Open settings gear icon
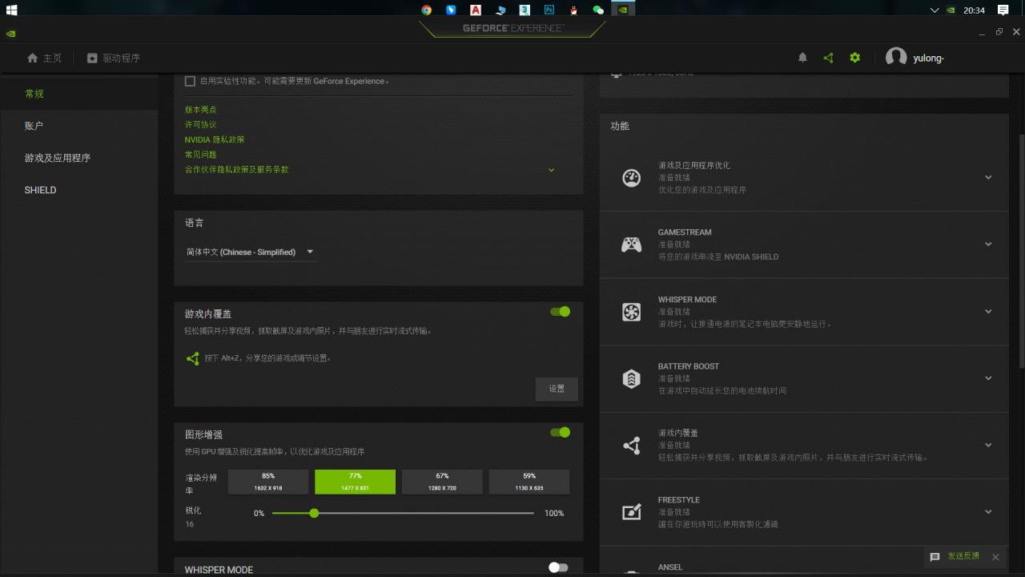Viewport: 1025px width, 577px height. pyautogui.click(x=855, y=58)
